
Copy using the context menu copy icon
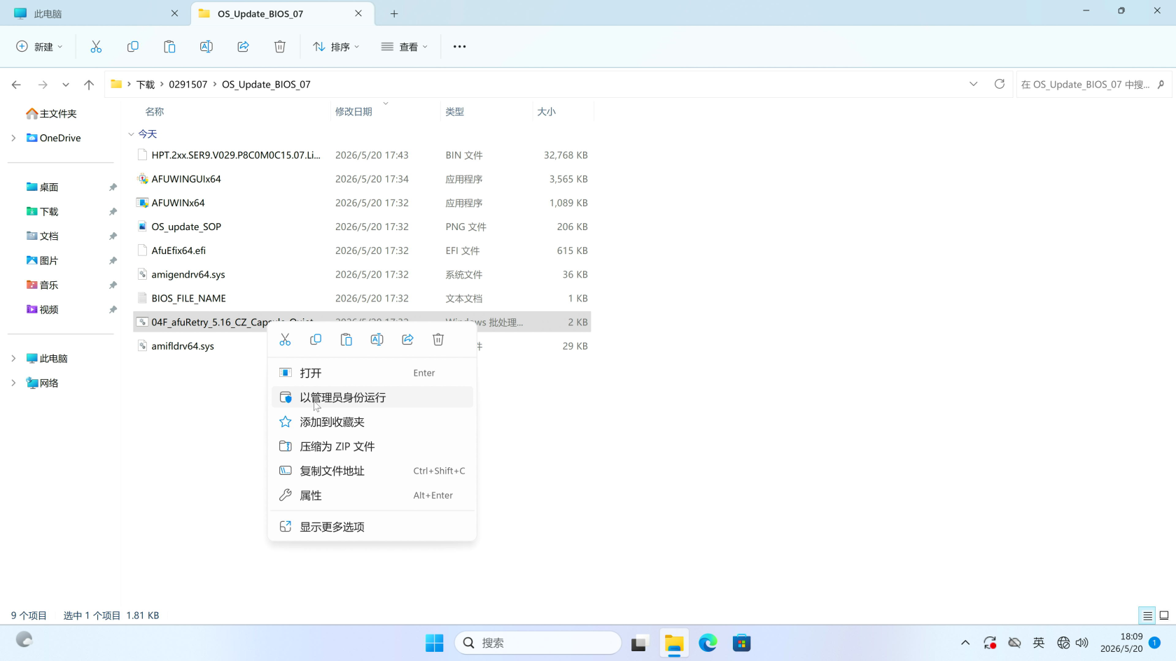click(316, 340)
